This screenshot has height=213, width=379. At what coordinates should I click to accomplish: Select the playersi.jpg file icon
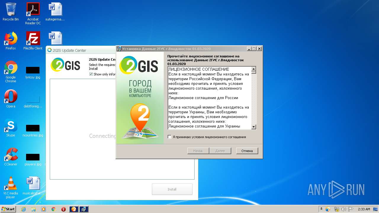coord(33,159)
